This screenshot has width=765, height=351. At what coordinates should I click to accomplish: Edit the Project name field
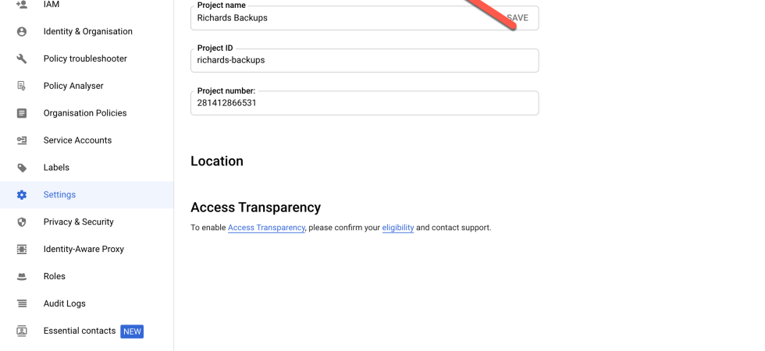[343, 18]
